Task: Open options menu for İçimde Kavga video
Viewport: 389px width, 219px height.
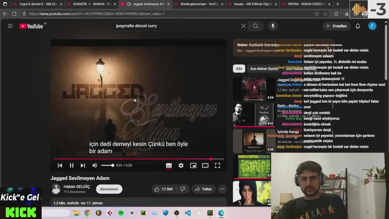Action: [332, 133]
